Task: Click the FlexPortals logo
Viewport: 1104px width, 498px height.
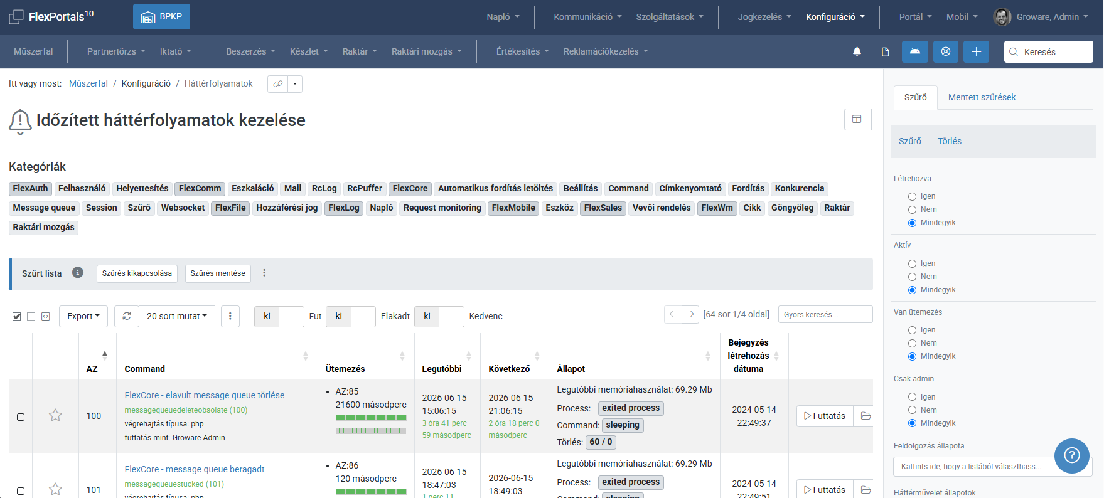Action: [51, 16]
